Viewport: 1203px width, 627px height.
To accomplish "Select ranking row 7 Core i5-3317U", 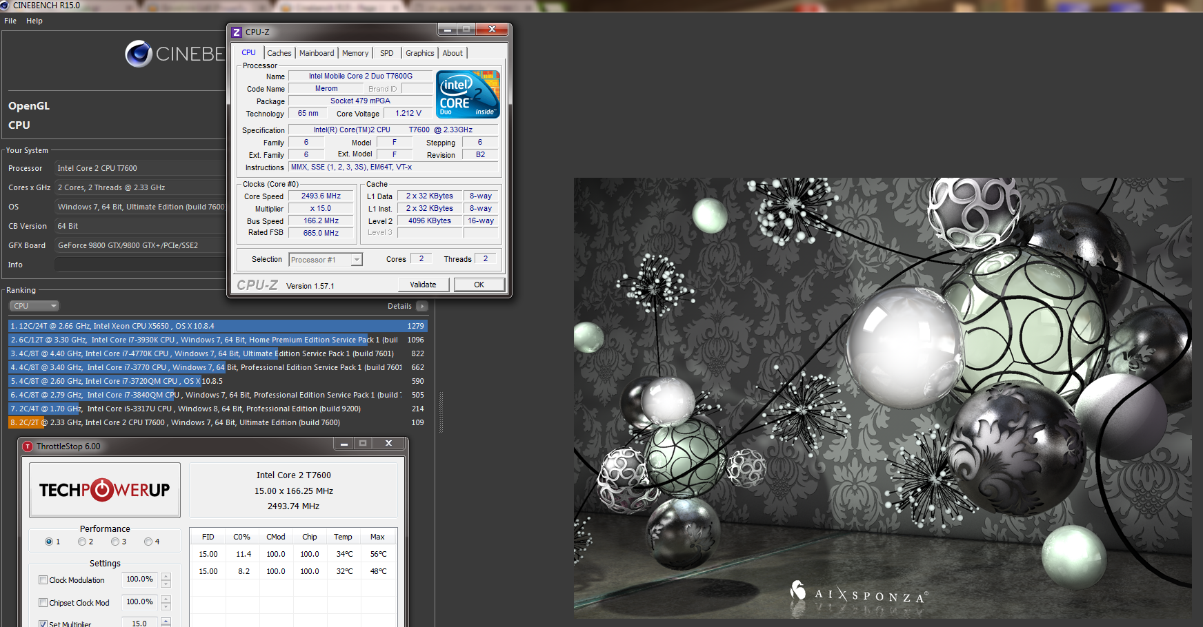I will 218,409.
